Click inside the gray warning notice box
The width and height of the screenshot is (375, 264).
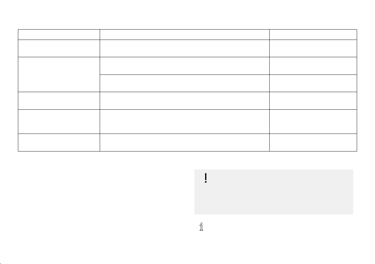(274, 192)
